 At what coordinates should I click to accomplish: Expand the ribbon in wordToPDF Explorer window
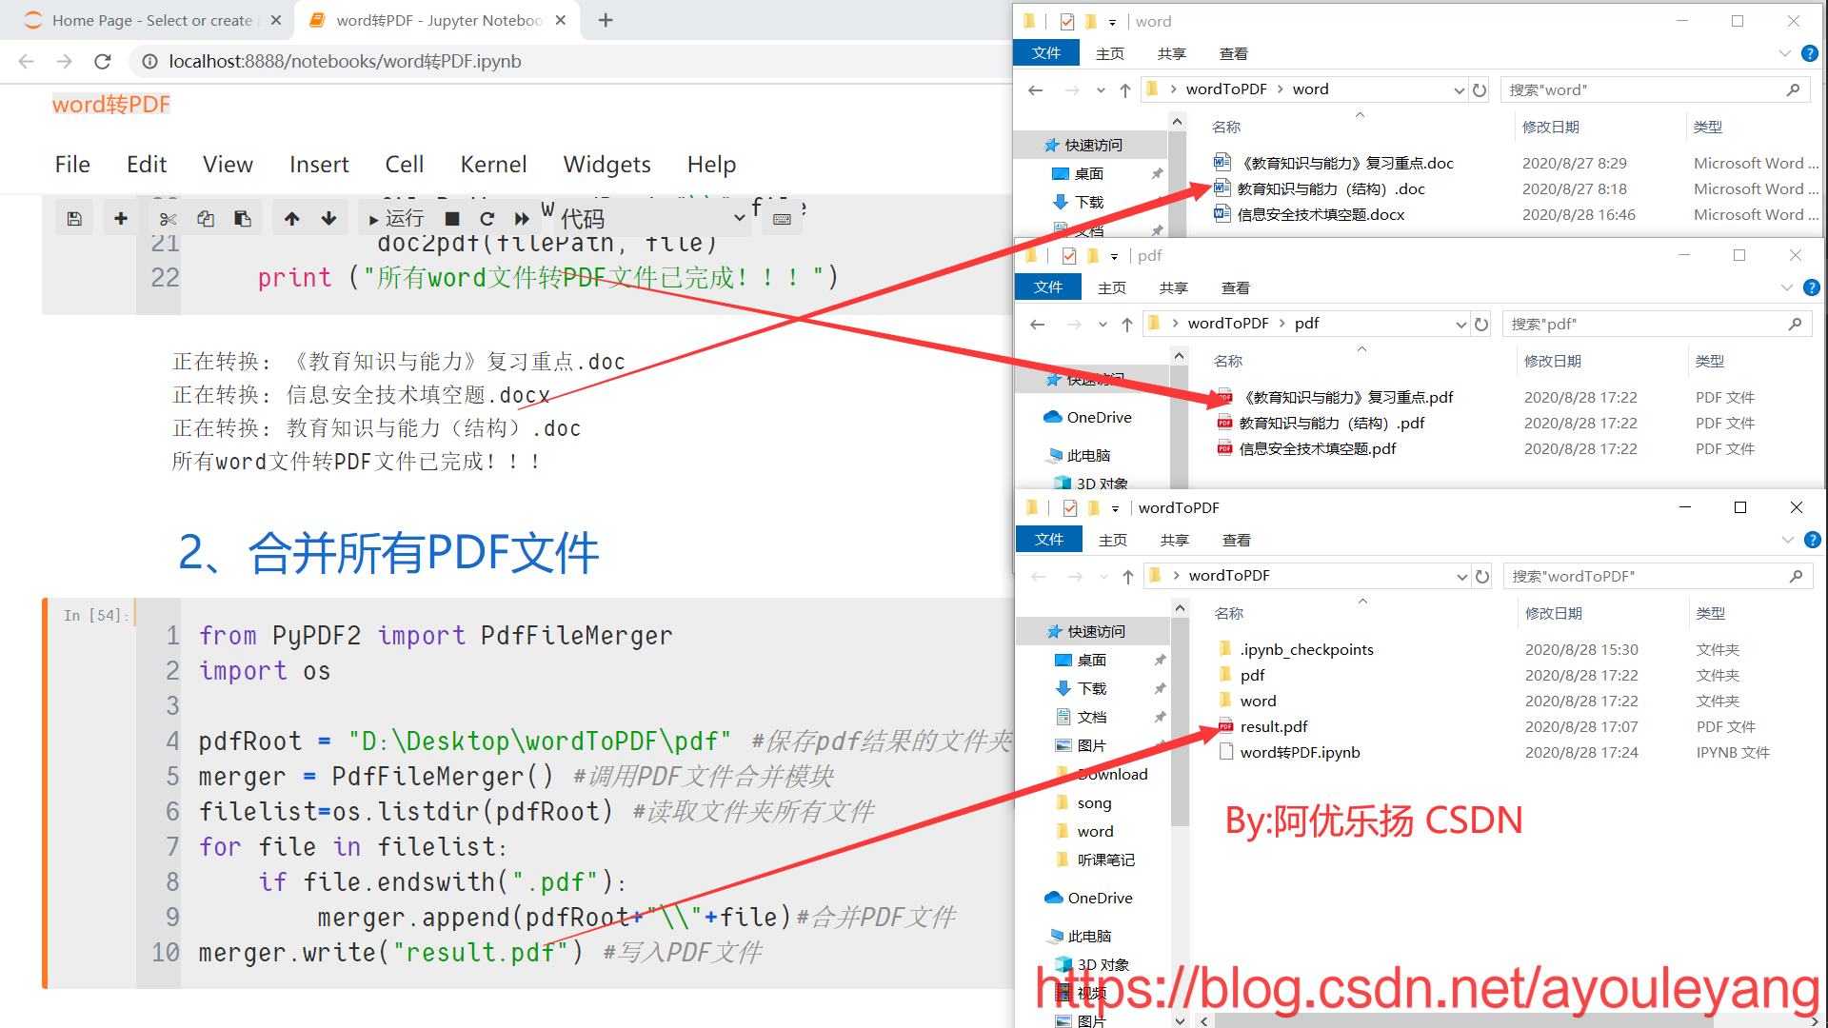(x=1788, y=541)
